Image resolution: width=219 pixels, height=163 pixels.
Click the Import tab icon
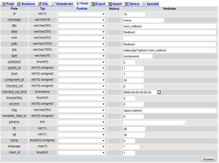(x=110, y=4)
